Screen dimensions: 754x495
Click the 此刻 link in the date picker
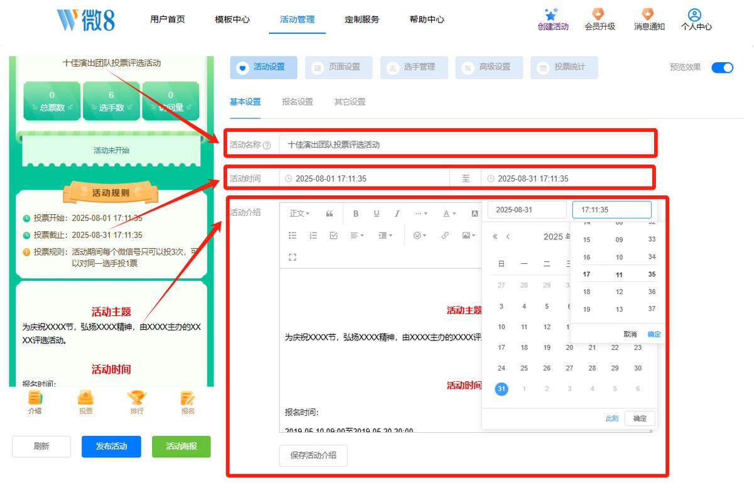pyautogui.click(x=612, y=418)
